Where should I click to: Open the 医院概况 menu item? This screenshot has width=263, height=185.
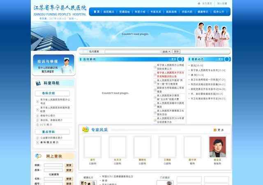pos(108,12)
